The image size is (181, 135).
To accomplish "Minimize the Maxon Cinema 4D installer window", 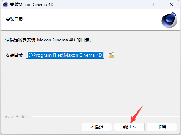I will click(139, 5).
